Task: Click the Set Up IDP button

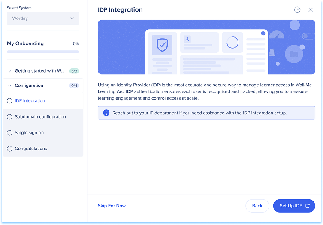Action: (x=294, y=206)
